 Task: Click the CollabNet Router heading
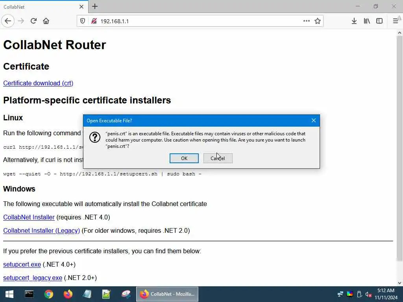[x=54, y=45]
